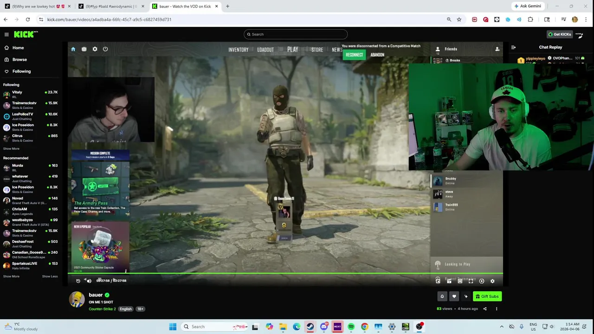
Task: Expand Show More under Recommended
Action: tap(11, 276)
